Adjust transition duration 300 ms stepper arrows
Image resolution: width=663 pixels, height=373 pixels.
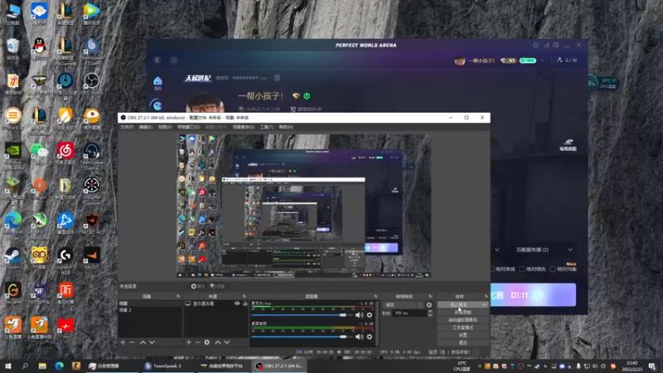click(430, 313)
